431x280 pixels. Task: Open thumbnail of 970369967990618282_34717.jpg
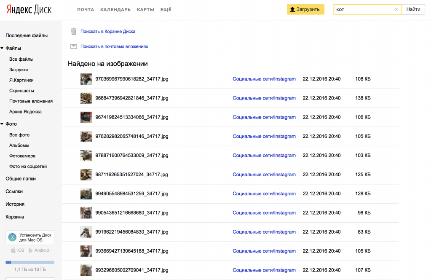click(x=86, y=79)
